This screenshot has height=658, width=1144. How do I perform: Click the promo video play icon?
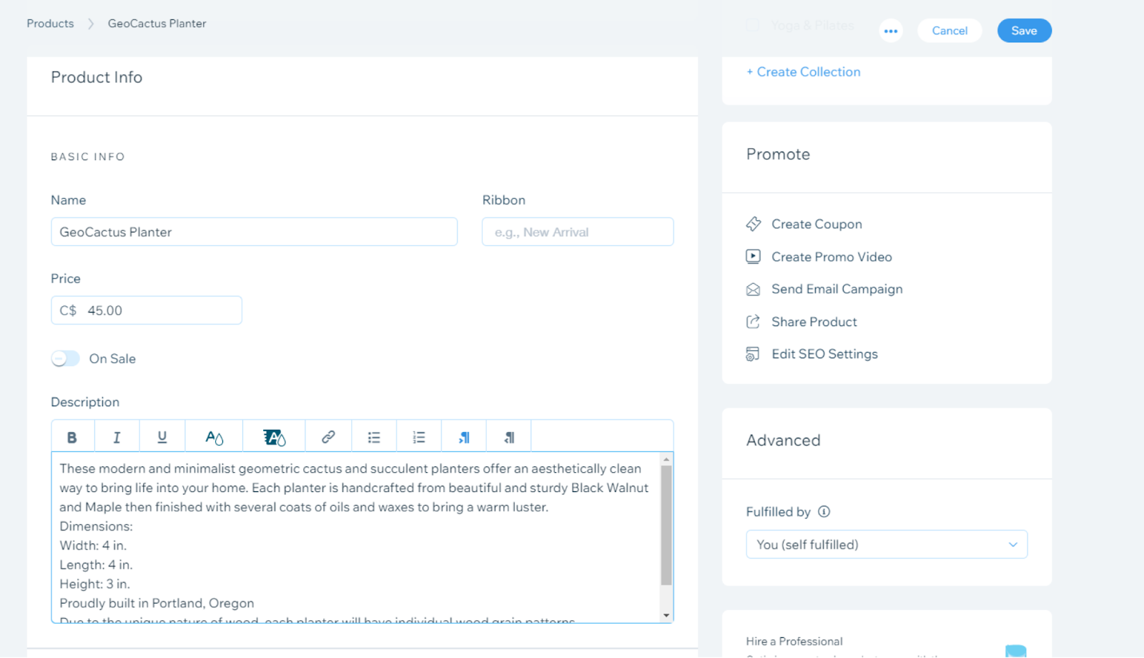[754, 256]
